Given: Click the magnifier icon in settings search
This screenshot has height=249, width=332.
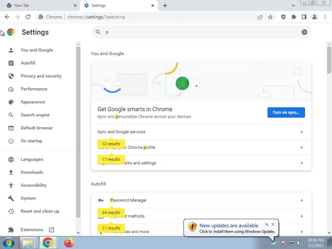Looking at the screenshot, I should (98, 32).
